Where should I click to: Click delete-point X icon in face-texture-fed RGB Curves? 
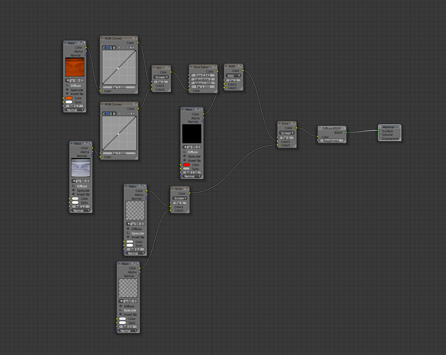134,113
